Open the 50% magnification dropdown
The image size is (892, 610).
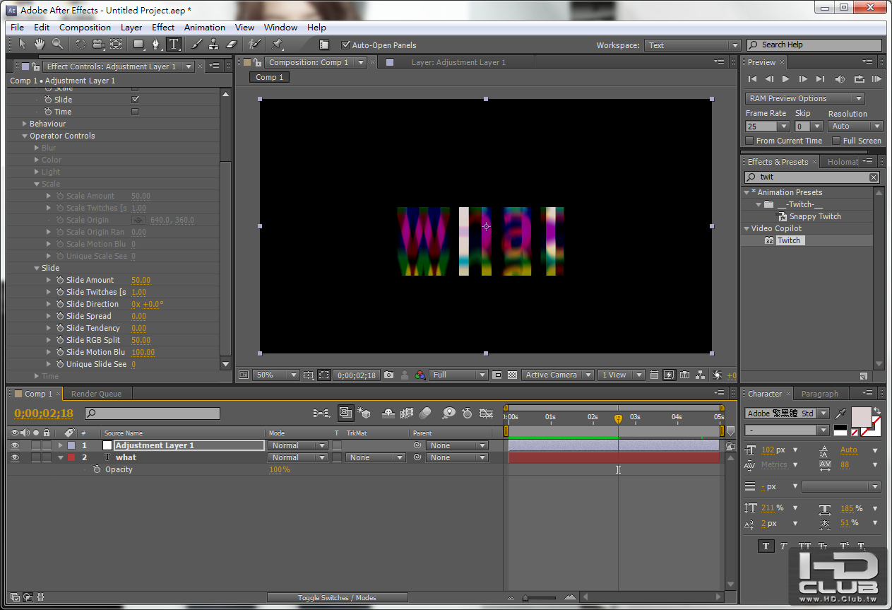click(275, 375)
